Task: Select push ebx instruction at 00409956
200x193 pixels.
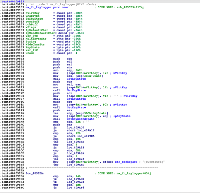Action: [63, 67]
